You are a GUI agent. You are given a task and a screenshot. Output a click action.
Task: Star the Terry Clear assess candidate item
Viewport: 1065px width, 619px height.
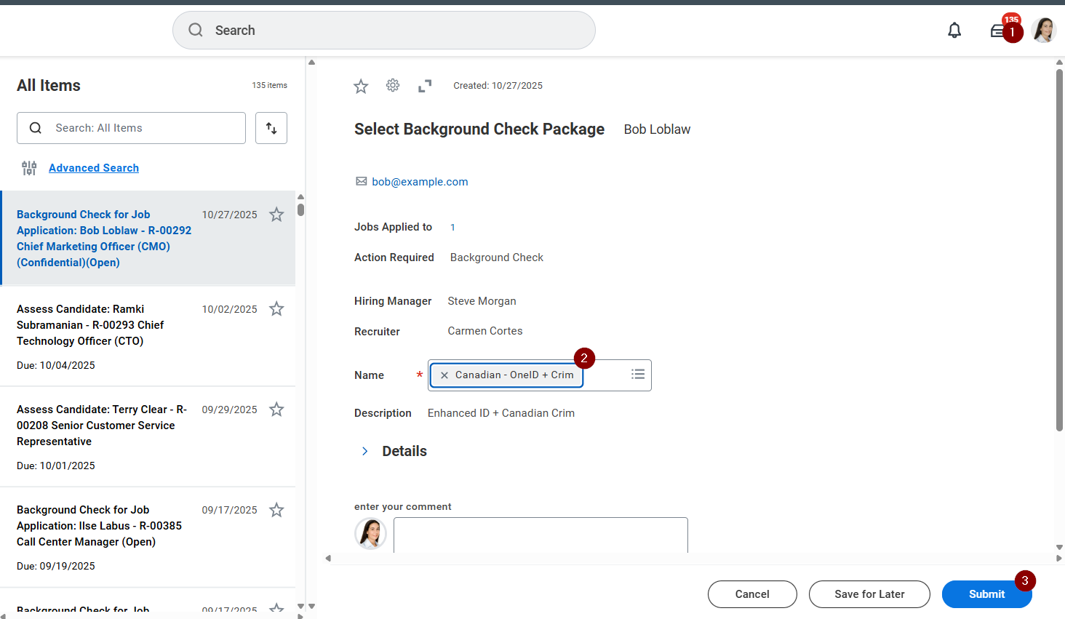coord(276,410)
